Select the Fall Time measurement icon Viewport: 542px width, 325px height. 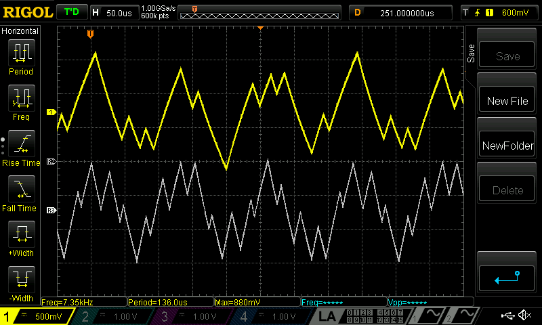[22, 189]
